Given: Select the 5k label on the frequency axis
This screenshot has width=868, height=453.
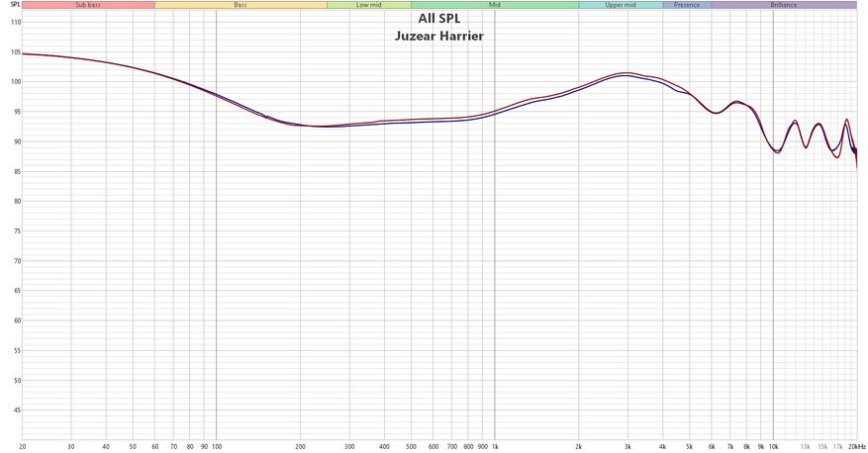Looking at the screenshot, I should [x=690, y=446].
